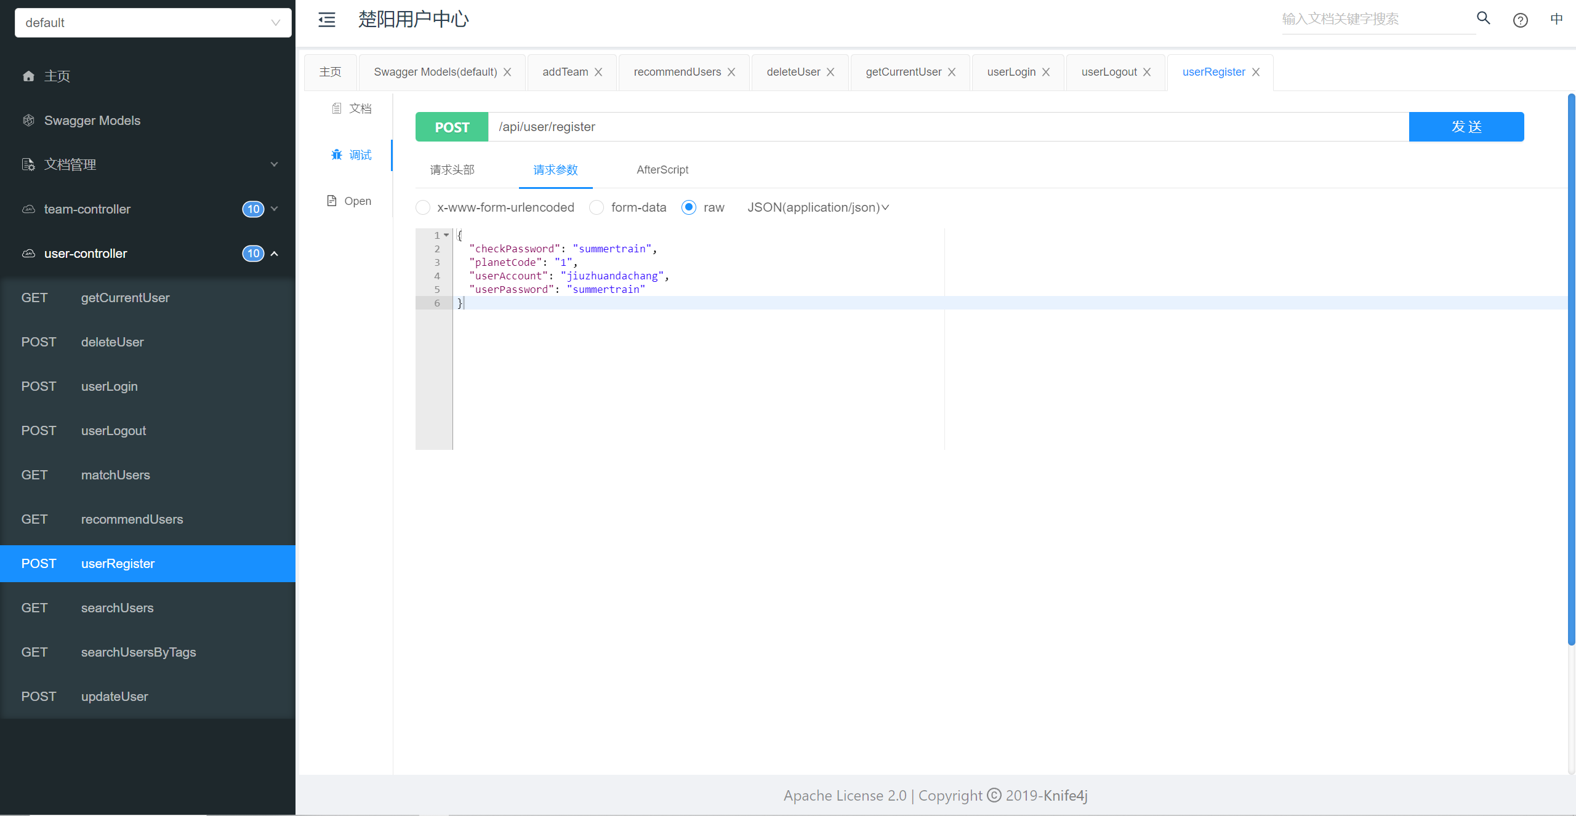Screen dimensions: 1576x816
Task: Click the search magnifier icon
Action: click(1484, 18)
